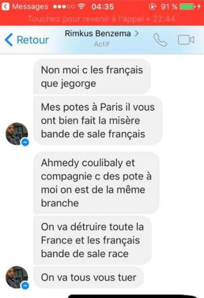Tap the rotation lock icon in the status bar
Image resolution: width=204 pixels, height=298 pixels.
152,7
